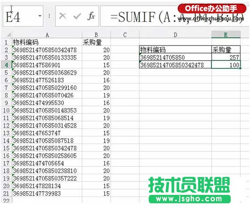Click cell A8 containing 3698521470585070426
The height and width of the screenshot is (206, 250).
47,95
